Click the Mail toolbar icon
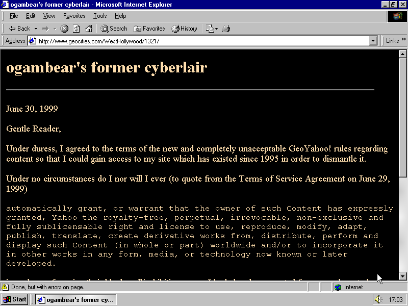 coord(212,29)
